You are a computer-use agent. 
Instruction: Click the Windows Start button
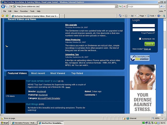(x=5, y=123)
